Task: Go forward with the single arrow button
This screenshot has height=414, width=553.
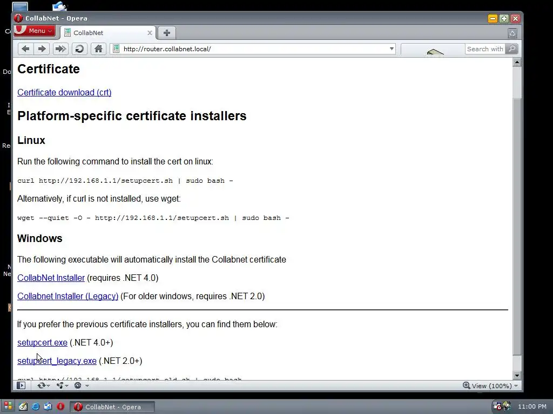Action: [42, 49]
